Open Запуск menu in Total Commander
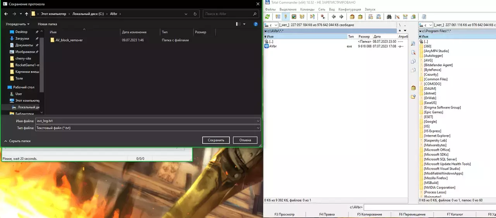Viewport: 496px width, 218px height. (x=370, y=9)
